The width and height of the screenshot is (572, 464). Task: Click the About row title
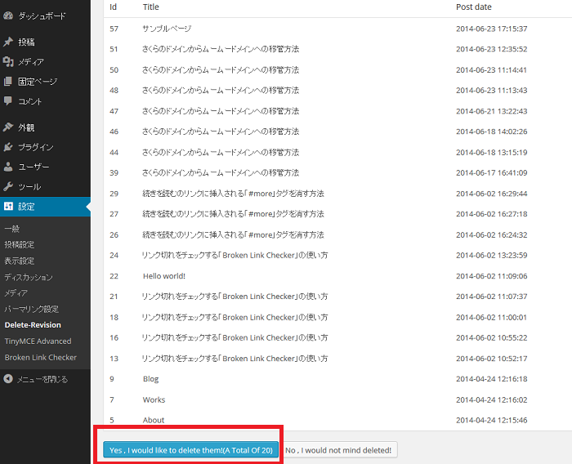click(154, 420)
